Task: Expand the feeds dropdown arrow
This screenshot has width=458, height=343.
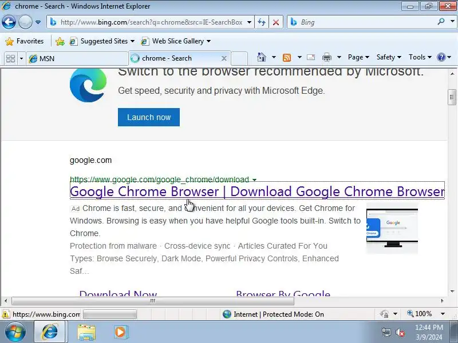Action: tap(299, 57)
